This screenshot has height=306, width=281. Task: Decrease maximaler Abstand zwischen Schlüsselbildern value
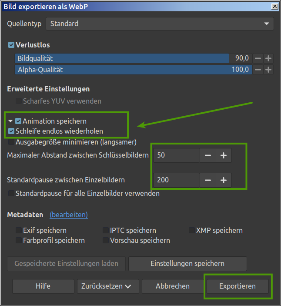pos(208,155)
